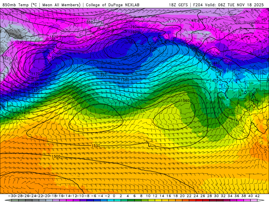The width and height of the screenshot is (269, 202).
Task: Click the 1170 contour label
Action: coord(36,74)
